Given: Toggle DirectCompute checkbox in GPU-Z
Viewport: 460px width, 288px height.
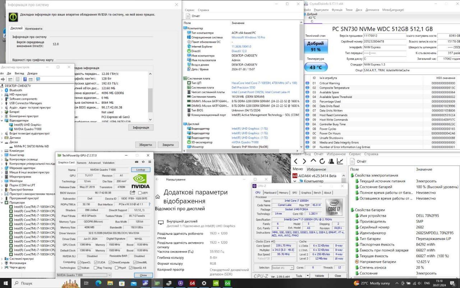Looking at the screenshot, I should coord(111,262).
